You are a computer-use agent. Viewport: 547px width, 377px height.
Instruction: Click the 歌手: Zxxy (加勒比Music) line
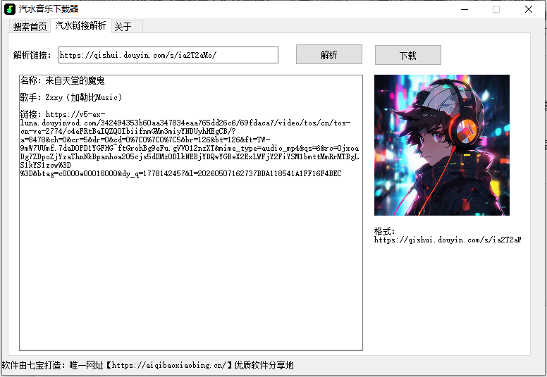[x=70, y=97]
